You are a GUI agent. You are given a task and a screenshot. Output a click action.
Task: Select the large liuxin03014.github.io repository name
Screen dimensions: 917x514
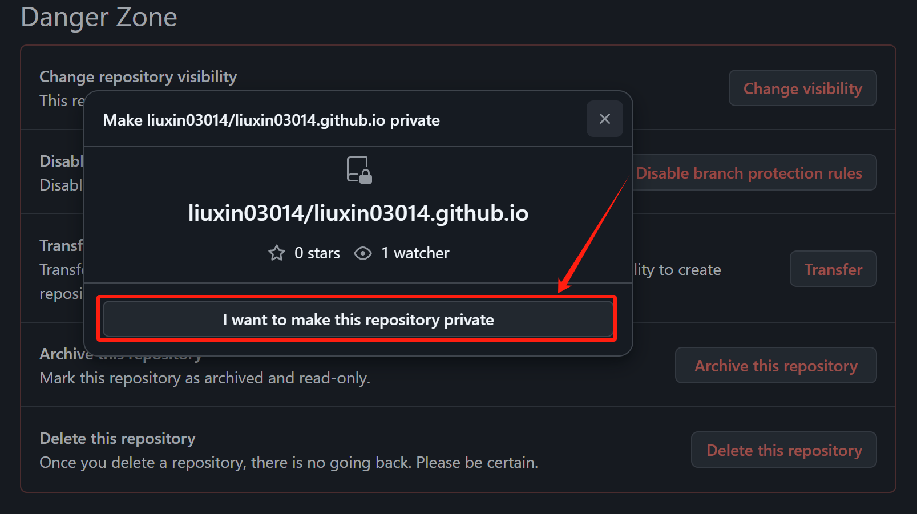click(x=358, y=213)
